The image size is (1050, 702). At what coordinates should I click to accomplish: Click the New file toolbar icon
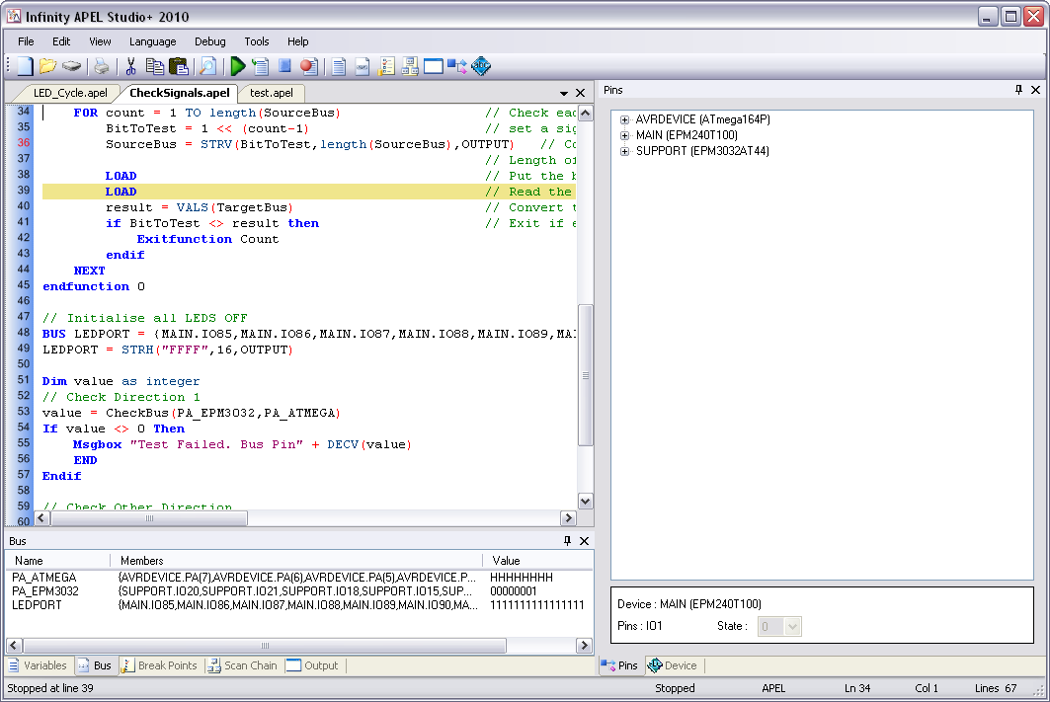click(x=25, y=66)
